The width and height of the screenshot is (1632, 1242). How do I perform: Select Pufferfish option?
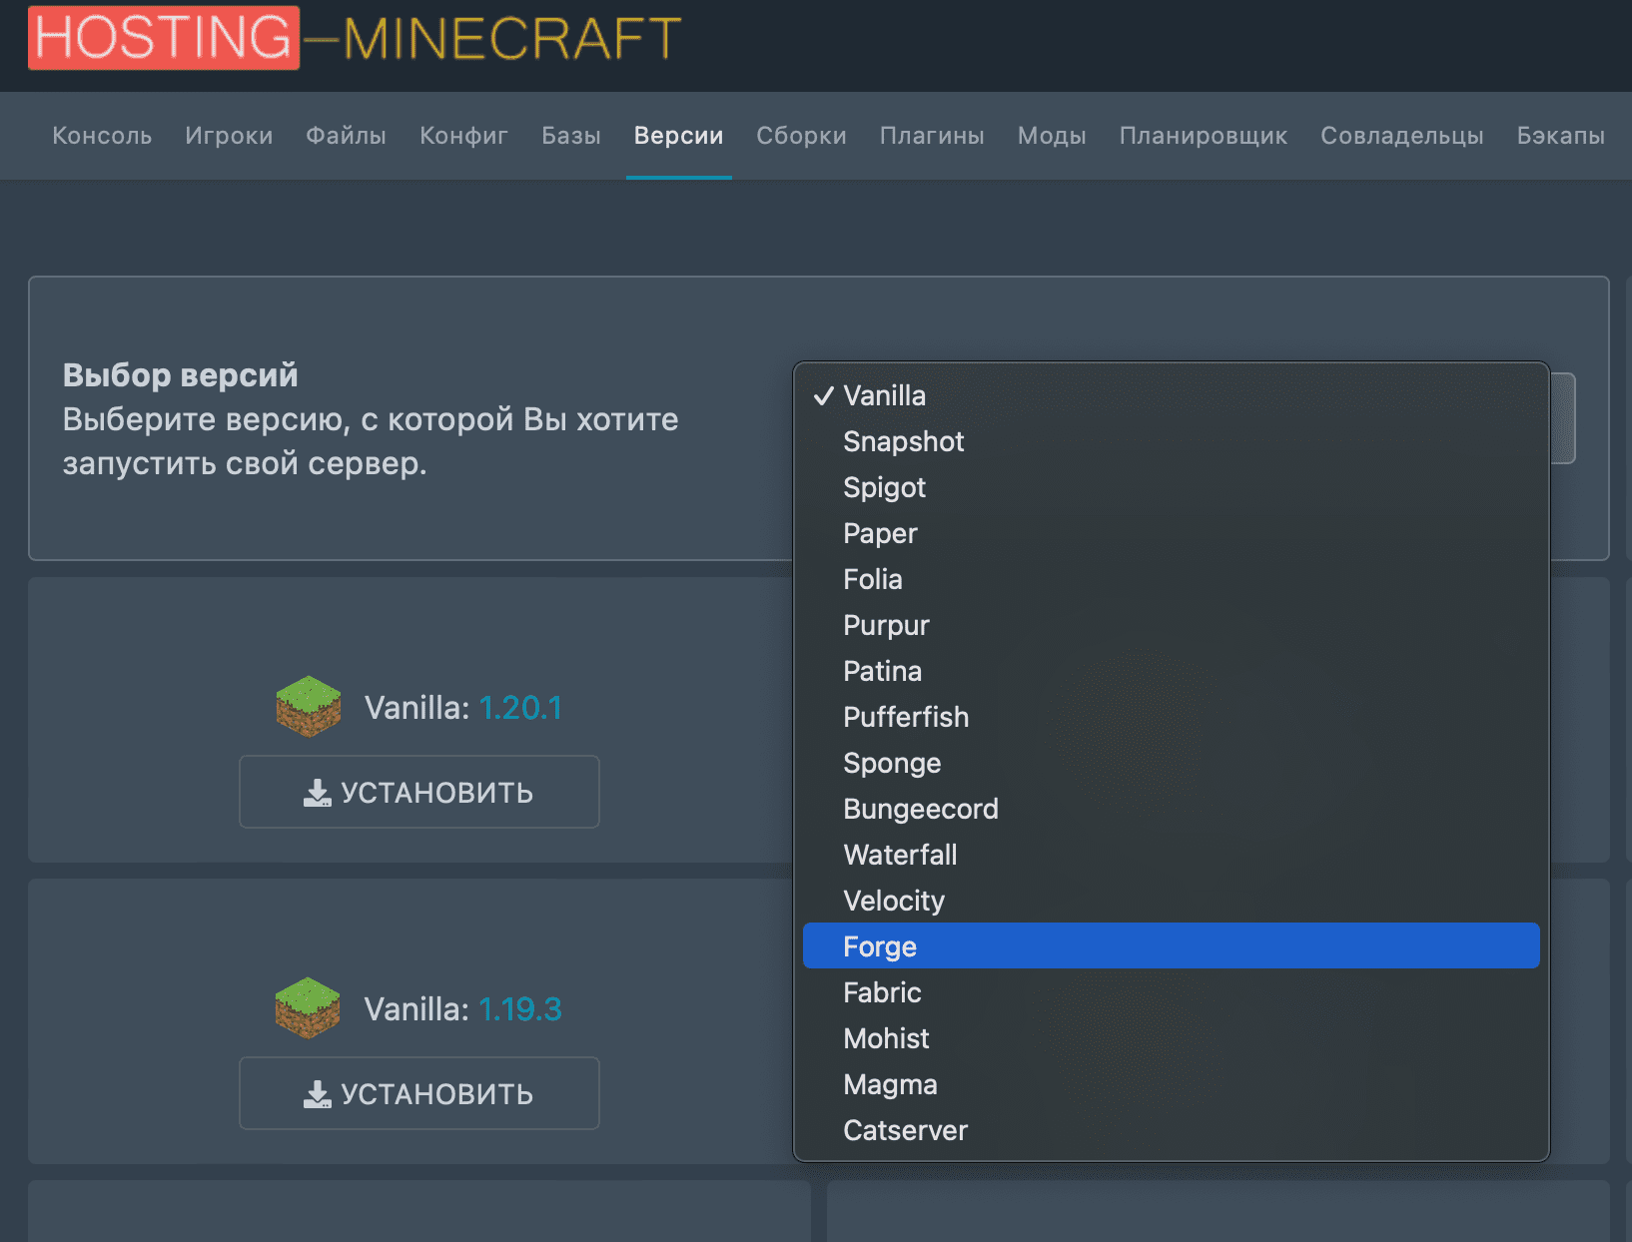(x=1172, y=717)
